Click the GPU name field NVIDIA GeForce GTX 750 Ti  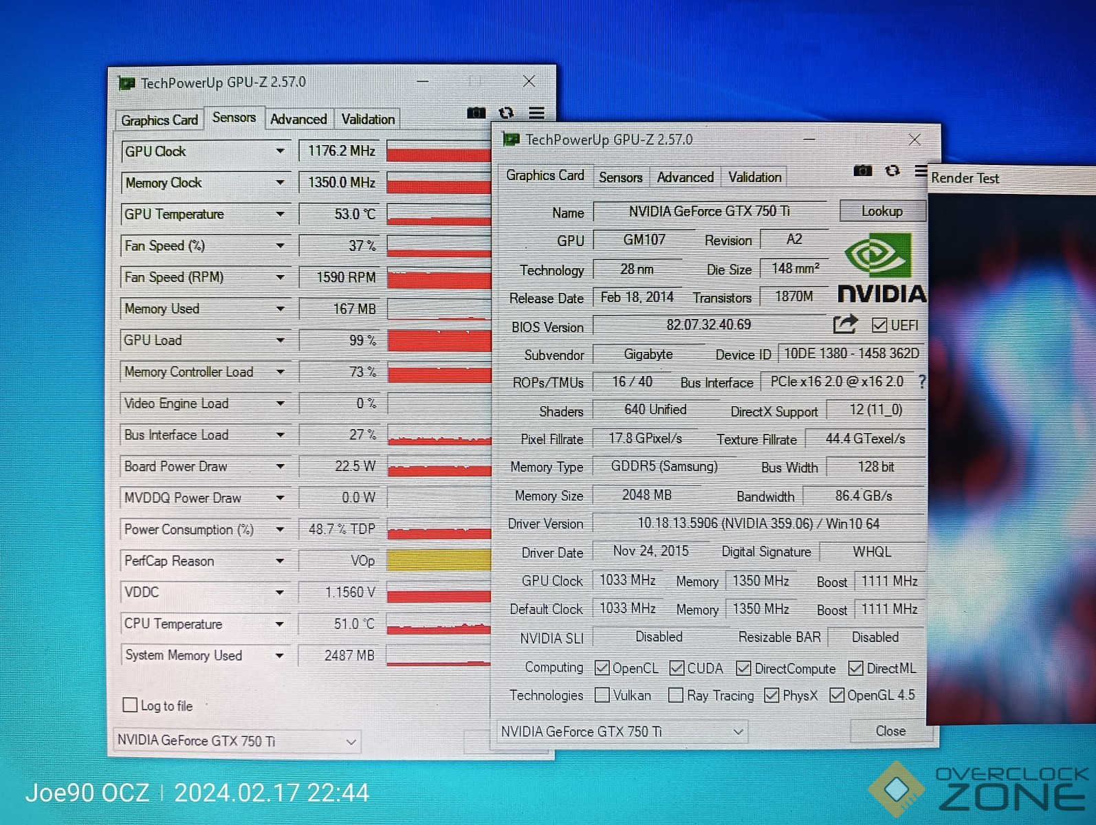click(709, 211)
